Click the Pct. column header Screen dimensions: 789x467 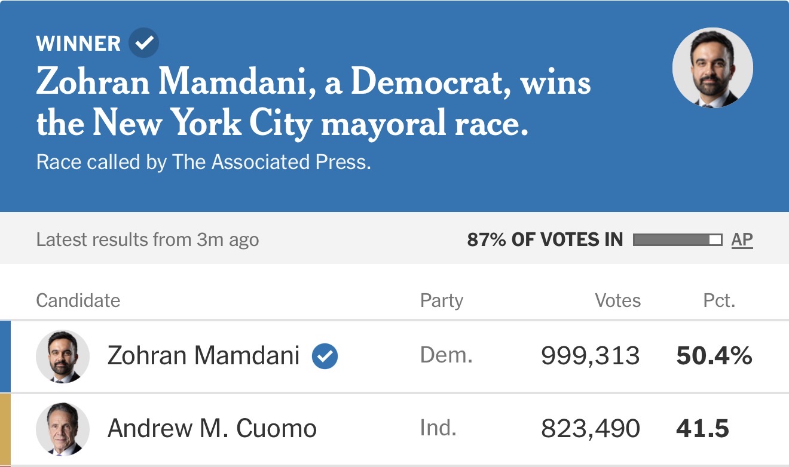719,300
